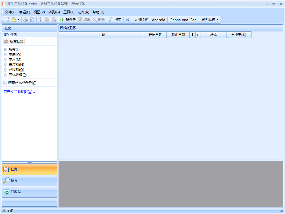This screenshot has height=214, width=285.
Task: Click the window resize grip corner
Action: [282, 211]
